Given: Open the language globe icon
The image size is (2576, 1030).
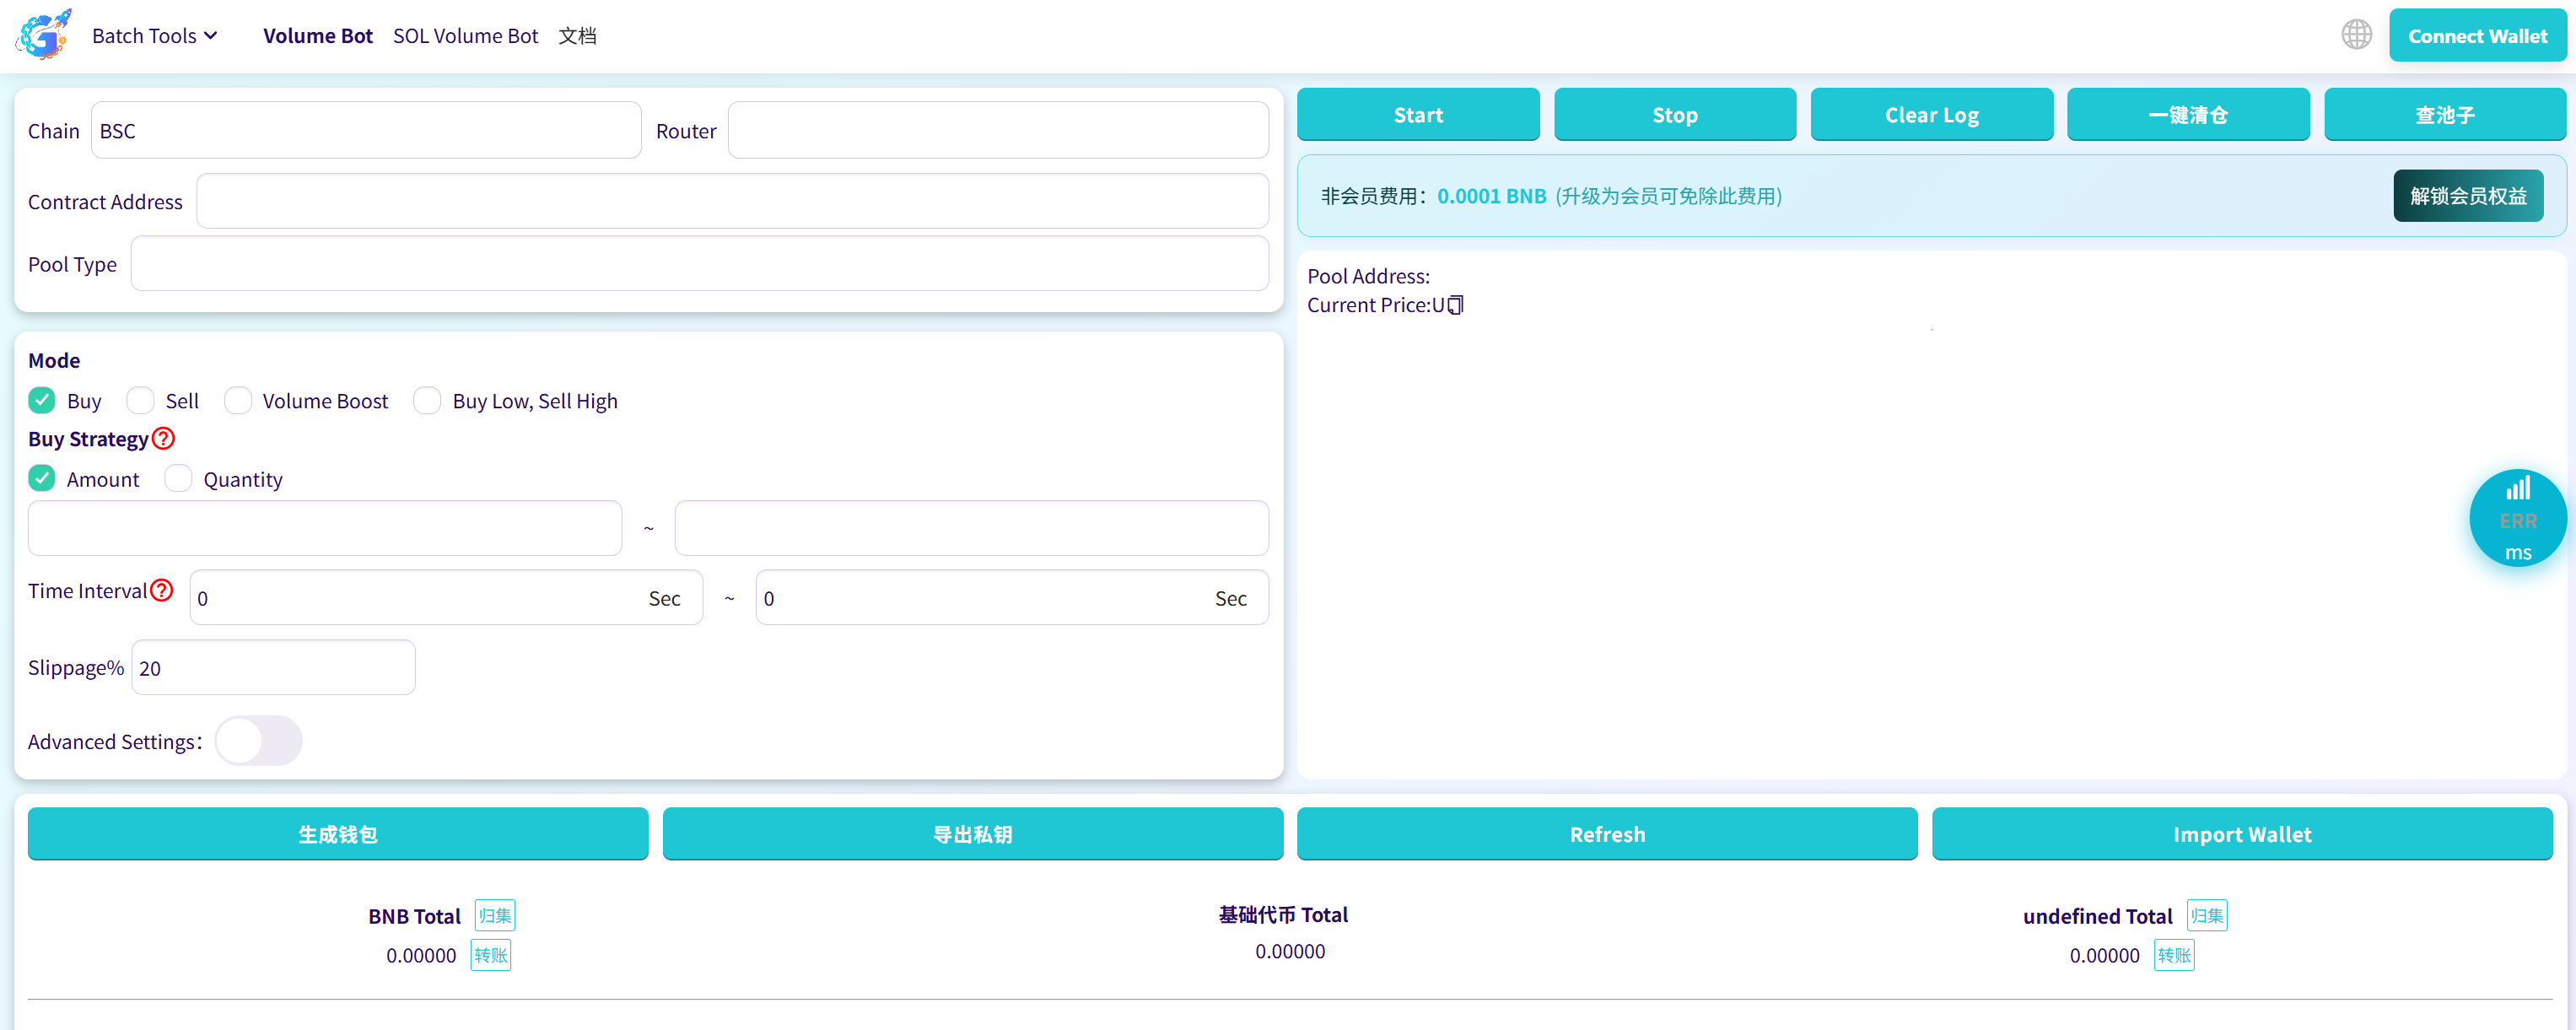Looking at the screenshot, I should pyautogui.click(x=2356, y=35).
